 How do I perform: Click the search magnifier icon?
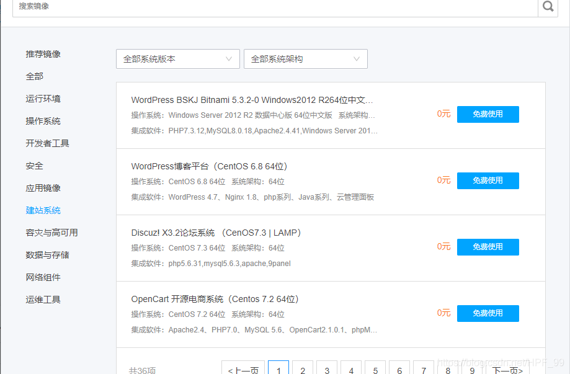[x=548, y=6]
